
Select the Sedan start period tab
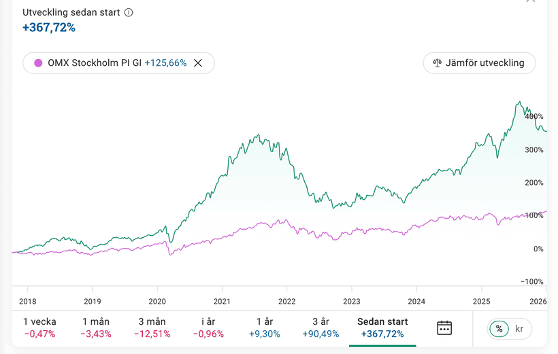tap(382, 328)
